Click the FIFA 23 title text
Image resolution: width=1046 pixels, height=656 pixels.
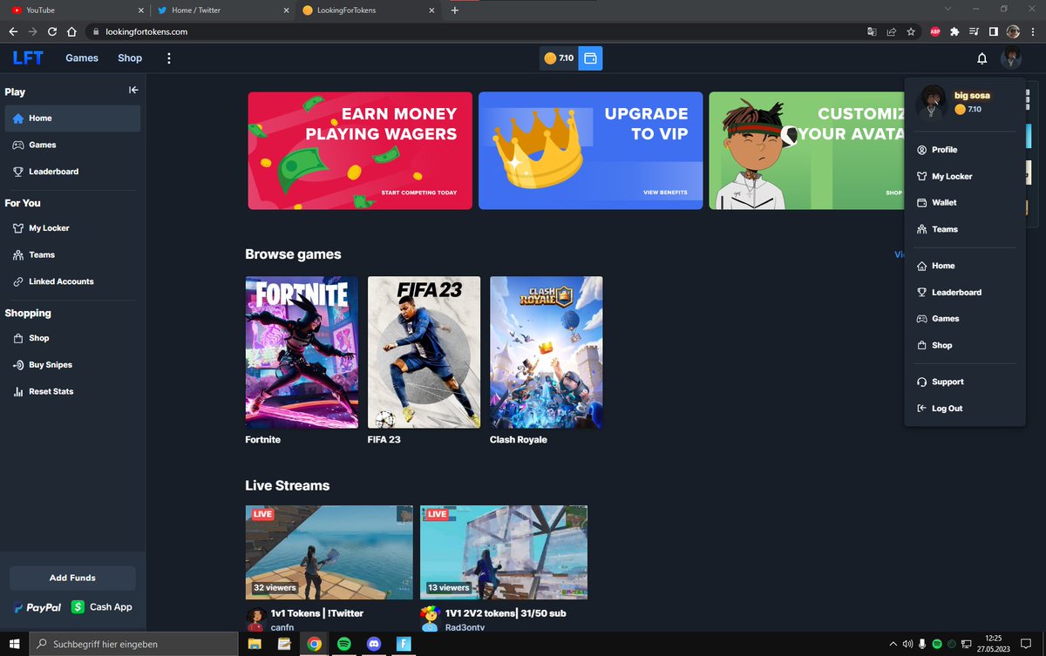click(x=384, y=440)
